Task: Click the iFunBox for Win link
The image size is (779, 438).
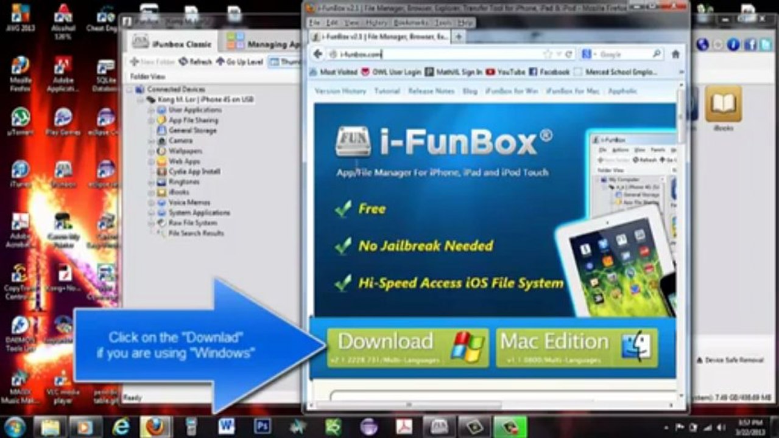Action: pos(511,91)
